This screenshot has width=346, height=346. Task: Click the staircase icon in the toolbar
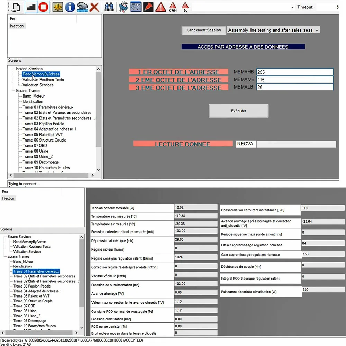(x=31, y=7)
